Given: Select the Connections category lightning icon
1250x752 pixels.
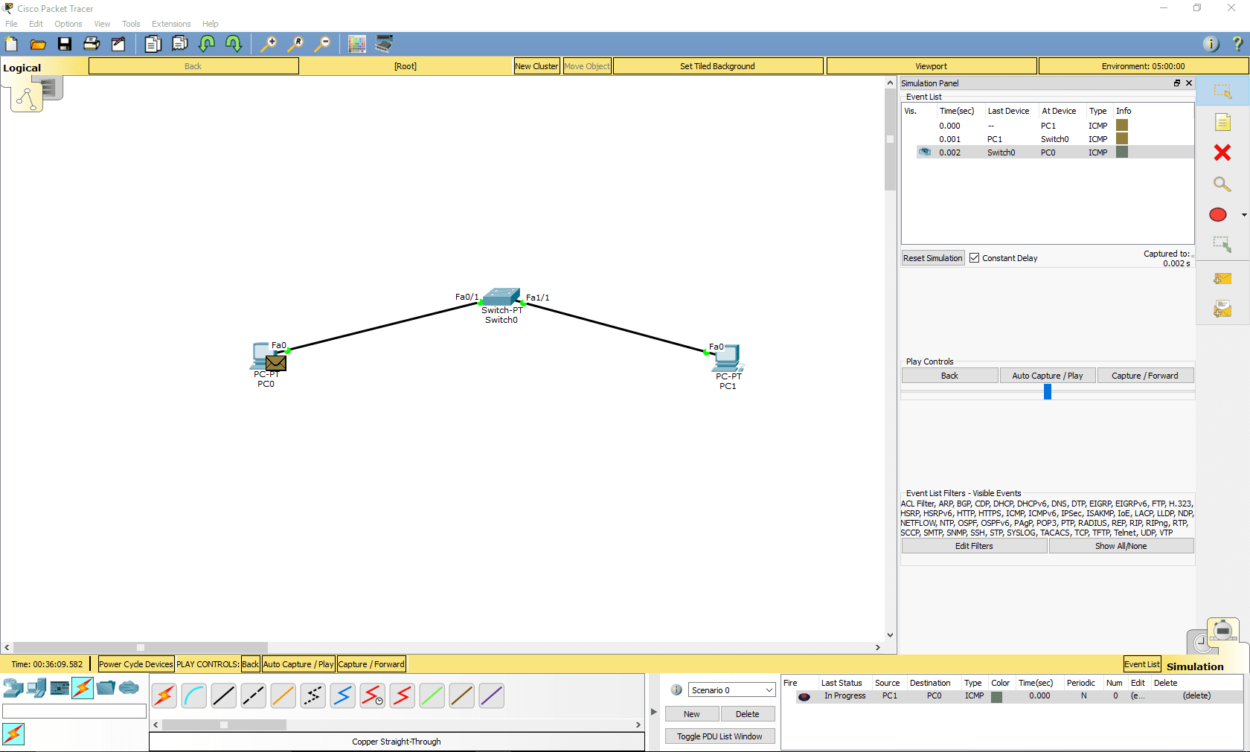Looking at the screenshot, I should point(83,688).
